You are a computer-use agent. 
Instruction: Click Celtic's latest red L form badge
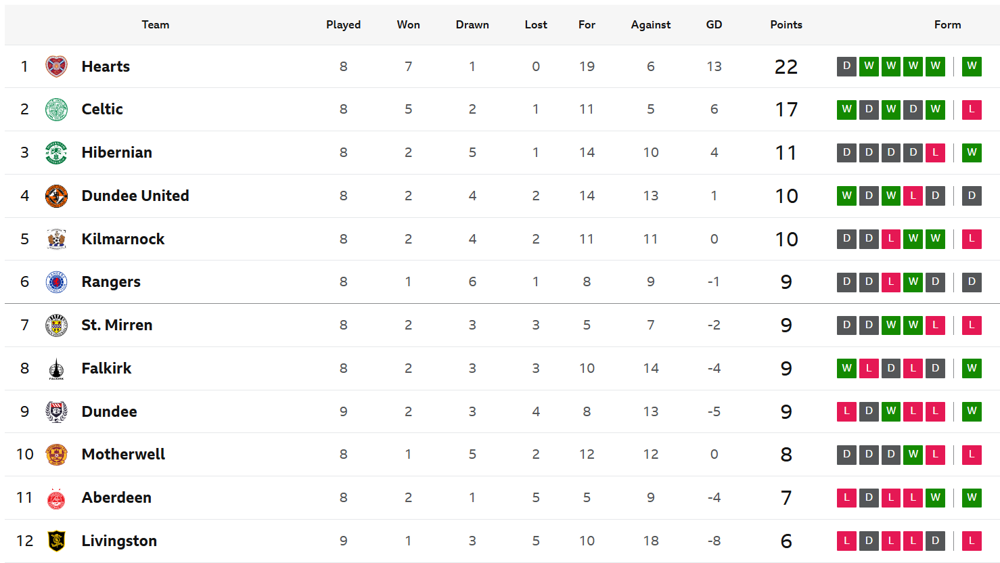pyautogui.click(x=972, y=110)
